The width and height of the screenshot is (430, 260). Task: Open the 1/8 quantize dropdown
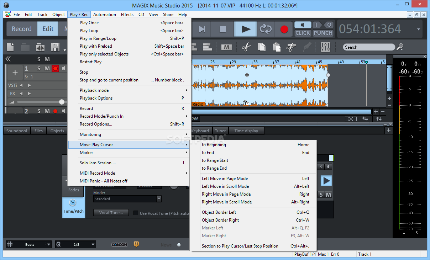75,245
